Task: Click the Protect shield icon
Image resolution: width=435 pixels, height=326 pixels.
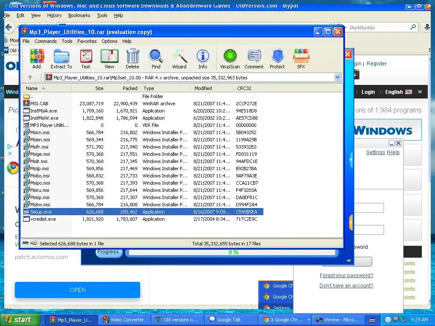Action: pyautogui.click(x=277, y=59)
